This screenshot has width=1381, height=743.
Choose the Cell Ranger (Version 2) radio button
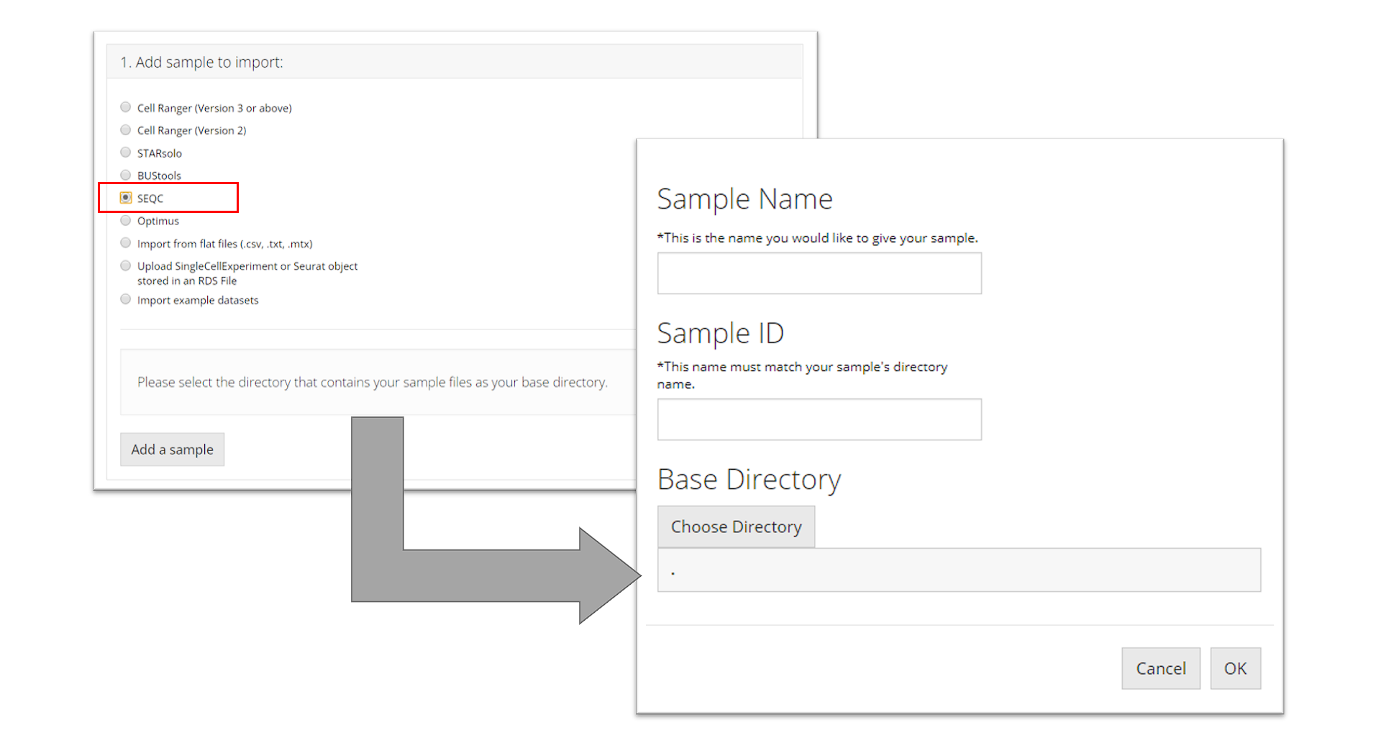click(x=126, y=130)
